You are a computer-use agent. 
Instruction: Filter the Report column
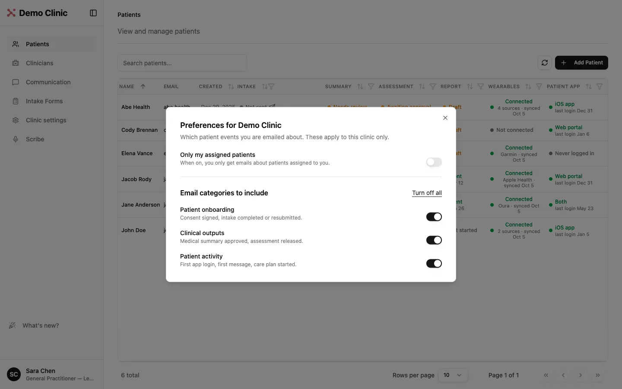pyautogui.click(x=481, y=86)
